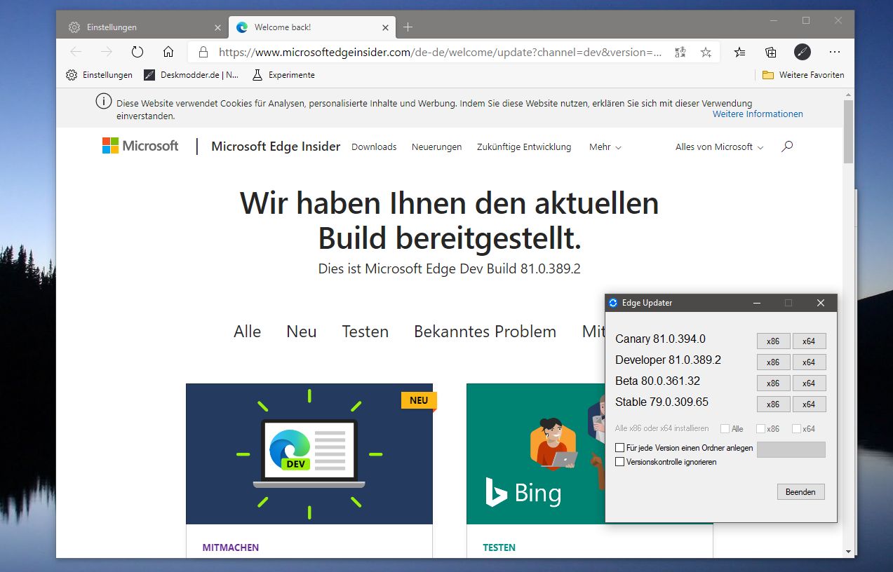The image size is (893, 572).
Task: Open the Deskmodder.de bookmark
Action: (192, 75)
